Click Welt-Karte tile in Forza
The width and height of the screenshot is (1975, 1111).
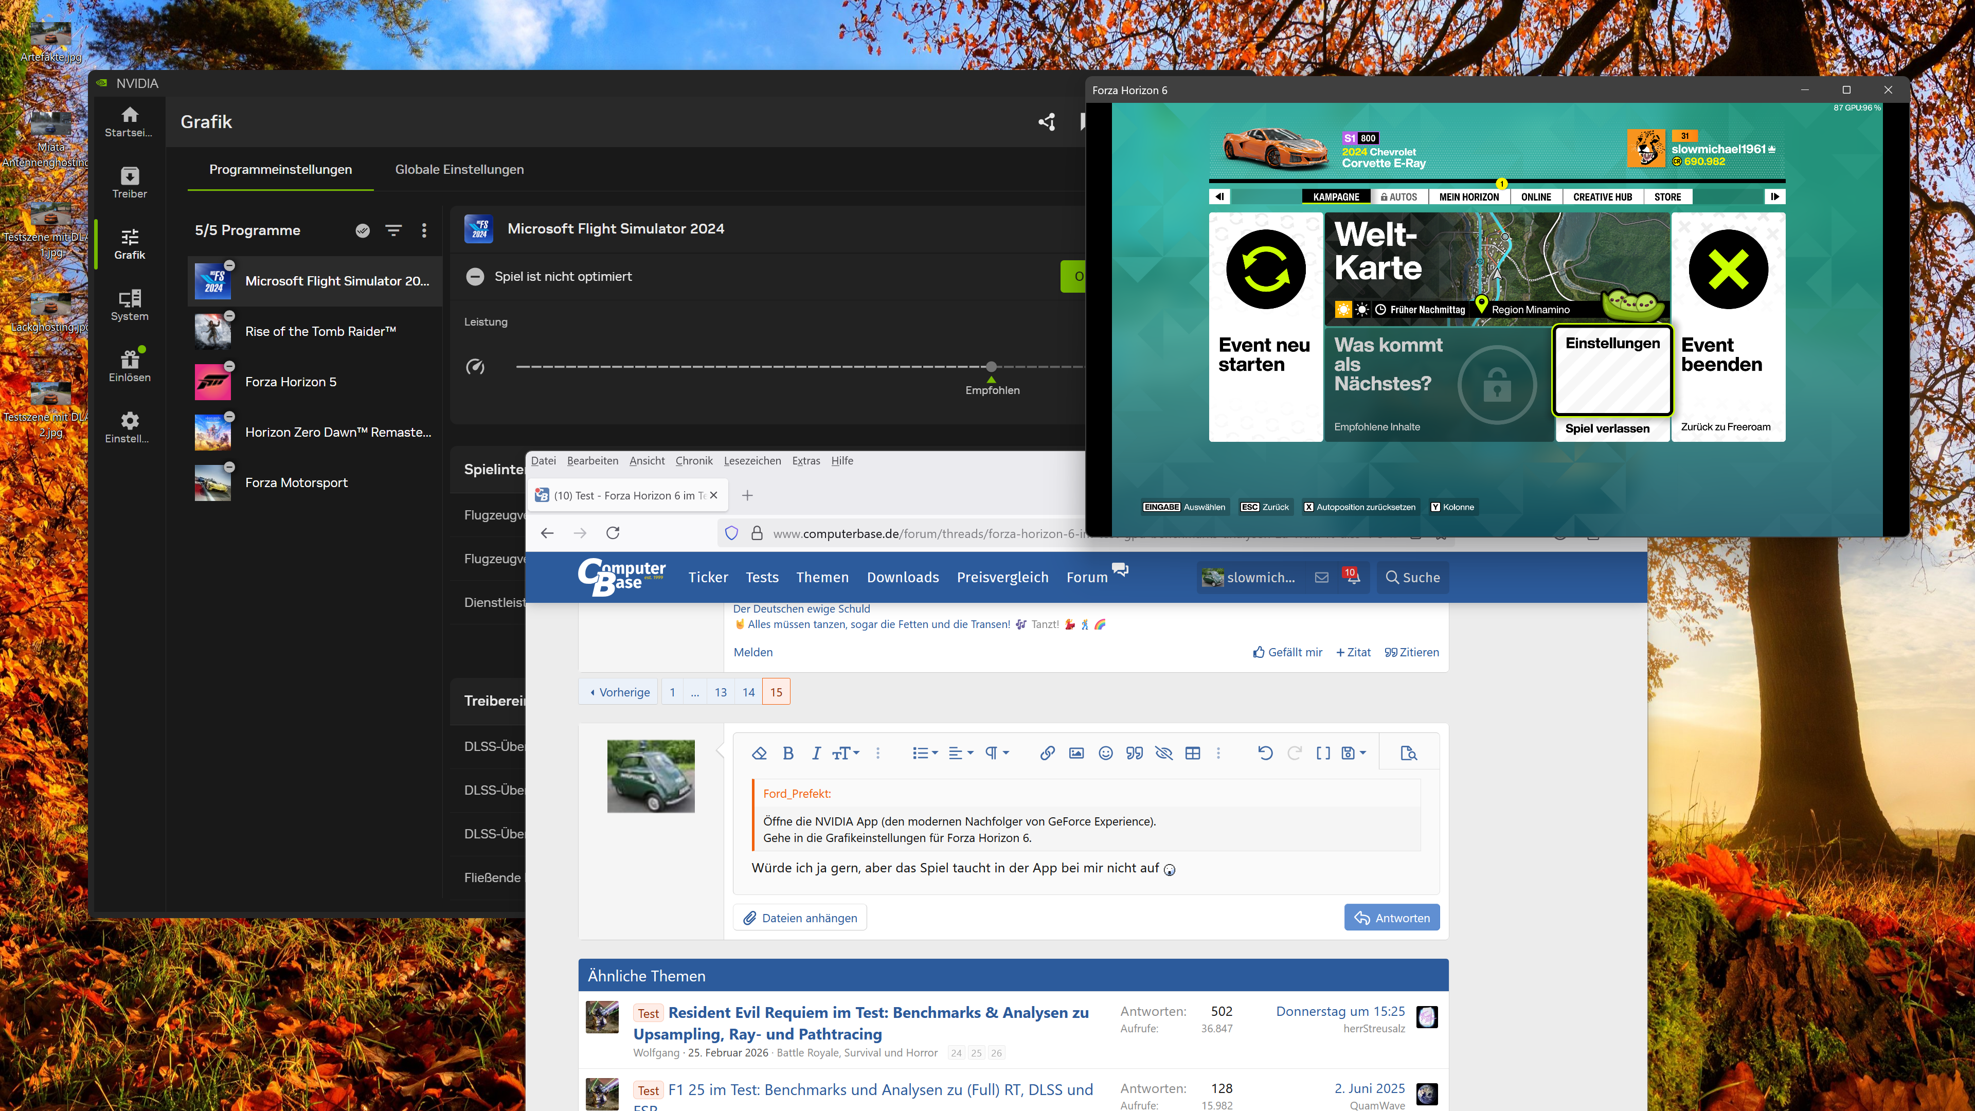click(x=1497, y=268)
